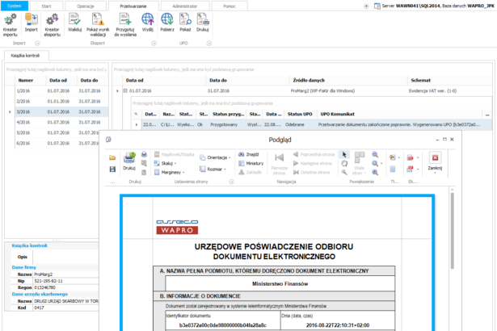
Task: Sort by the Numer column header
Action: (x=31, y=81)
